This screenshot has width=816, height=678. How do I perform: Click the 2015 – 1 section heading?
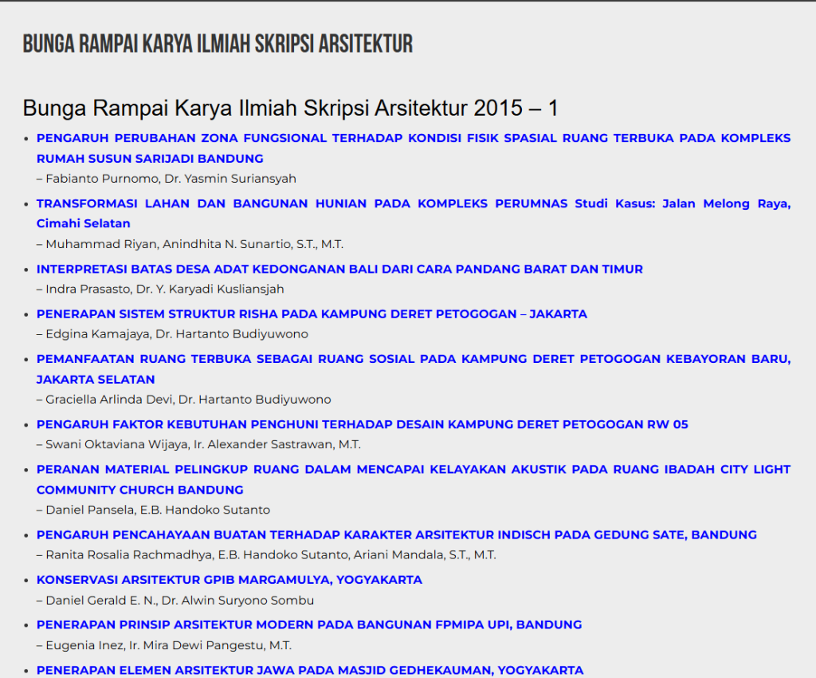pos(290,108)
